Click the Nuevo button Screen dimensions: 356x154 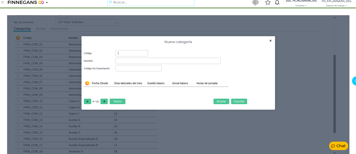[118, 101]
